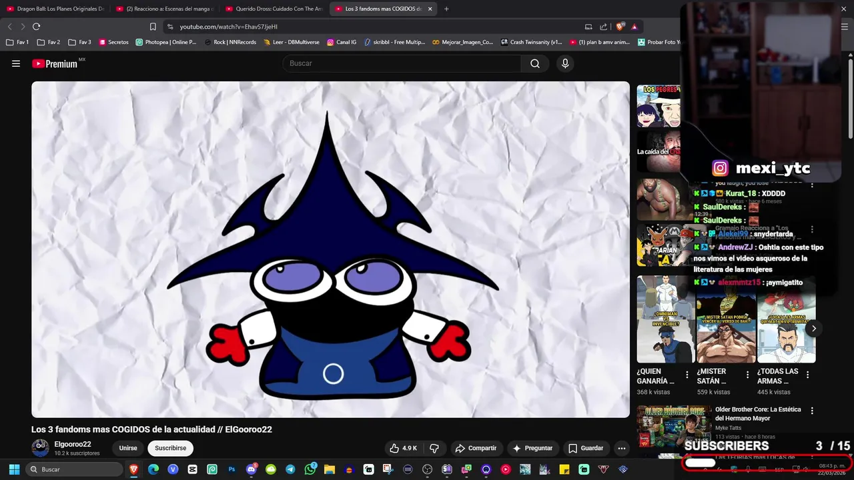Open options for ¿QUIEN GANARÍA video

(x=687, y=375)
